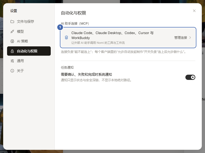Click the 让外部 AI 助手调用 Nomi description
Screen dimensions: 205x153
(x=98, y=43)
